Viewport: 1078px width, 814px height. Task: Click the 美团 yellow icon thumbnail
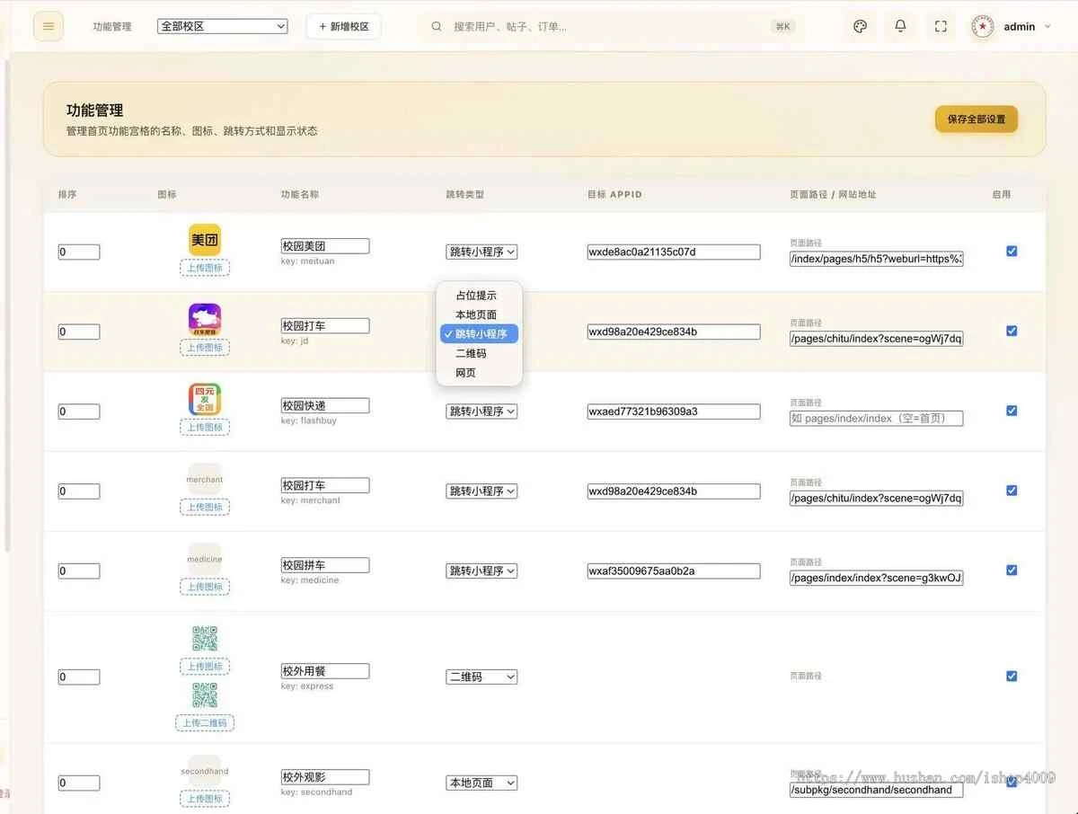(205, 240)
